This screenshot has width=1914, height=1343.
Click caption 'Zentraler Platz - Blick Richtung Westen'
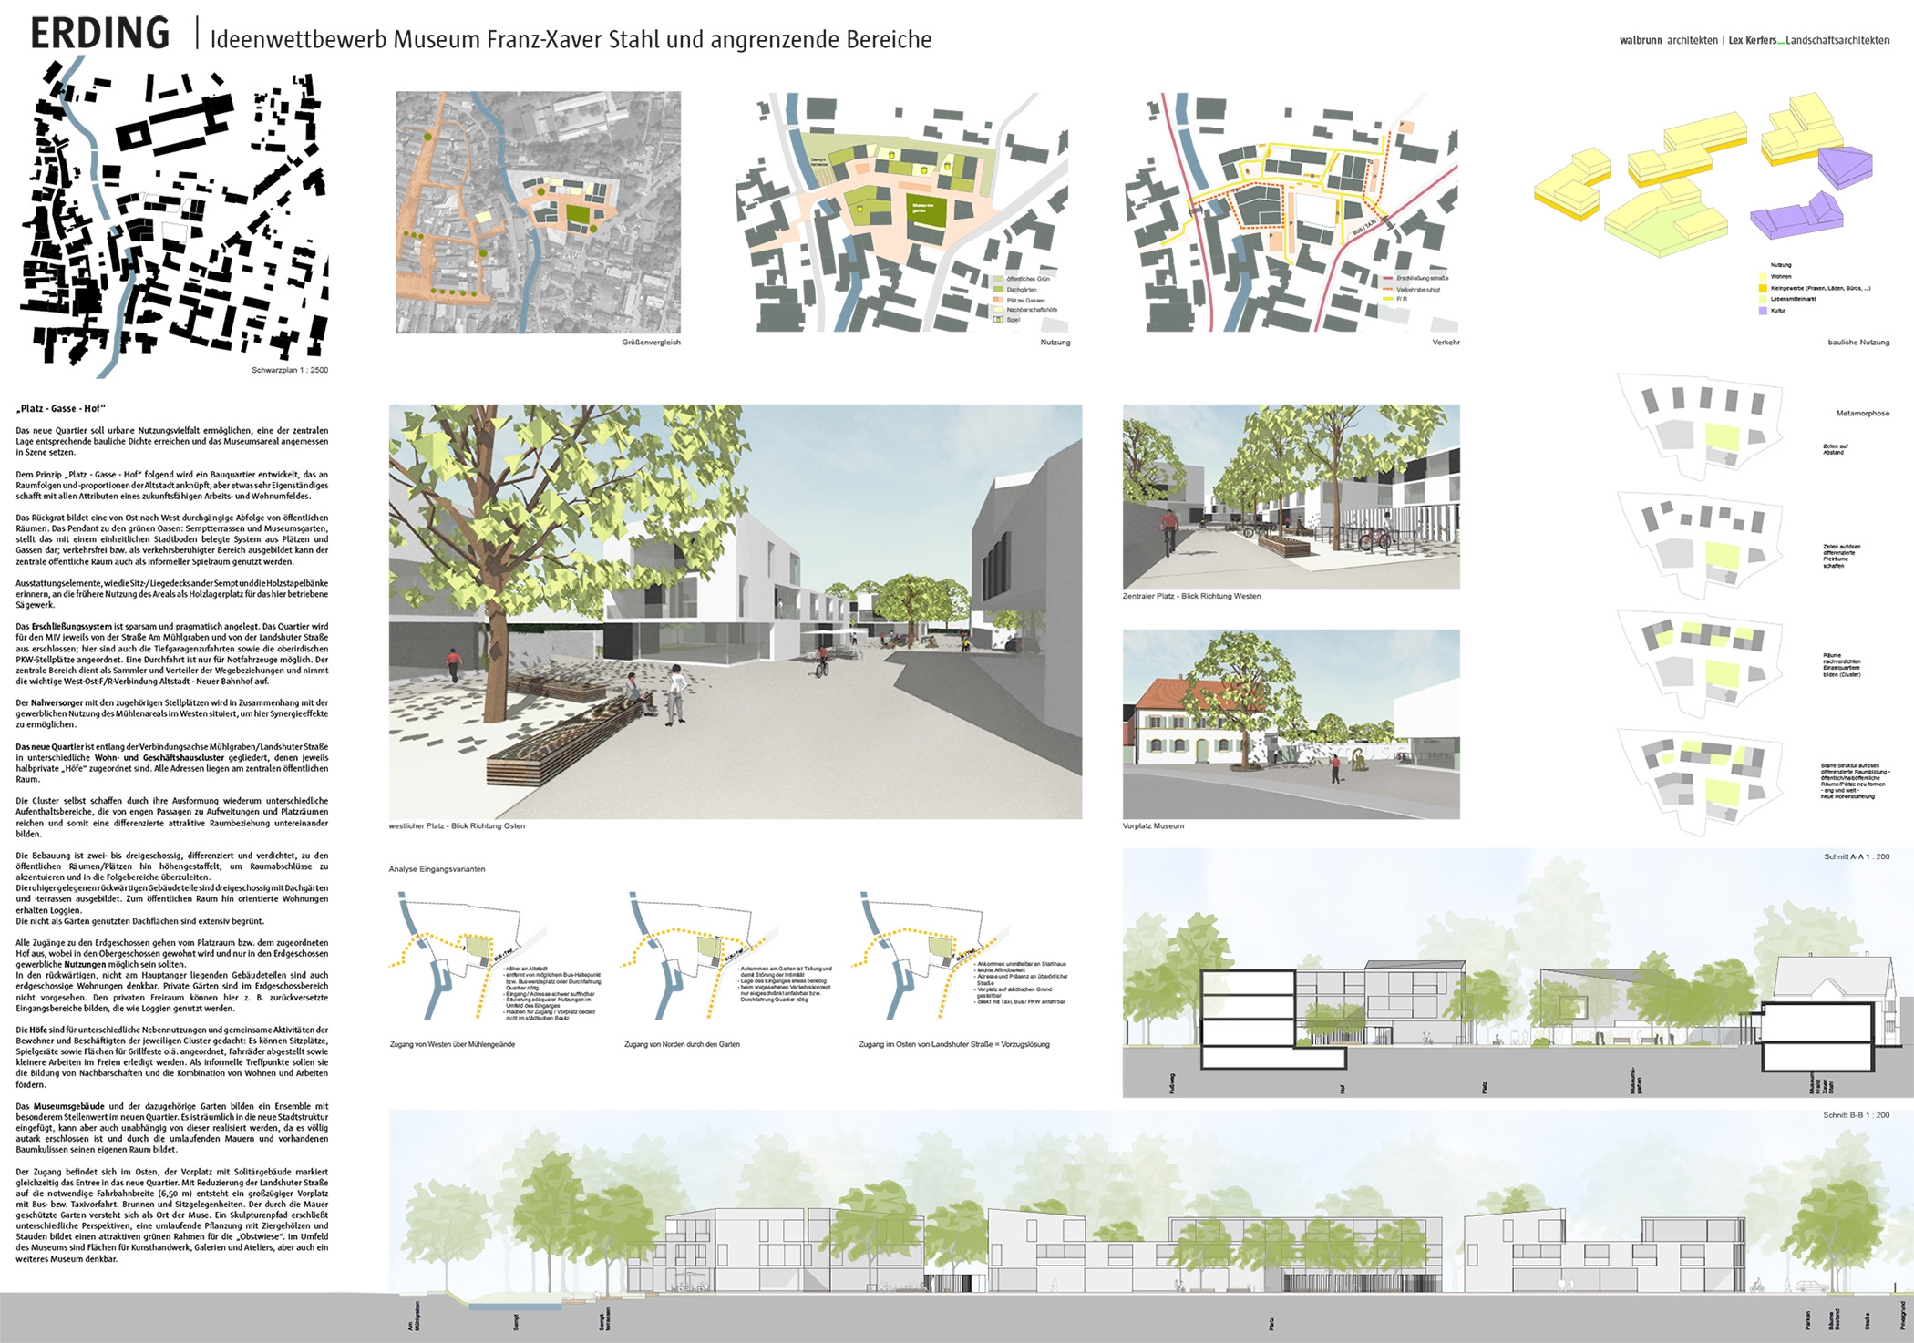pos(1191,596)
